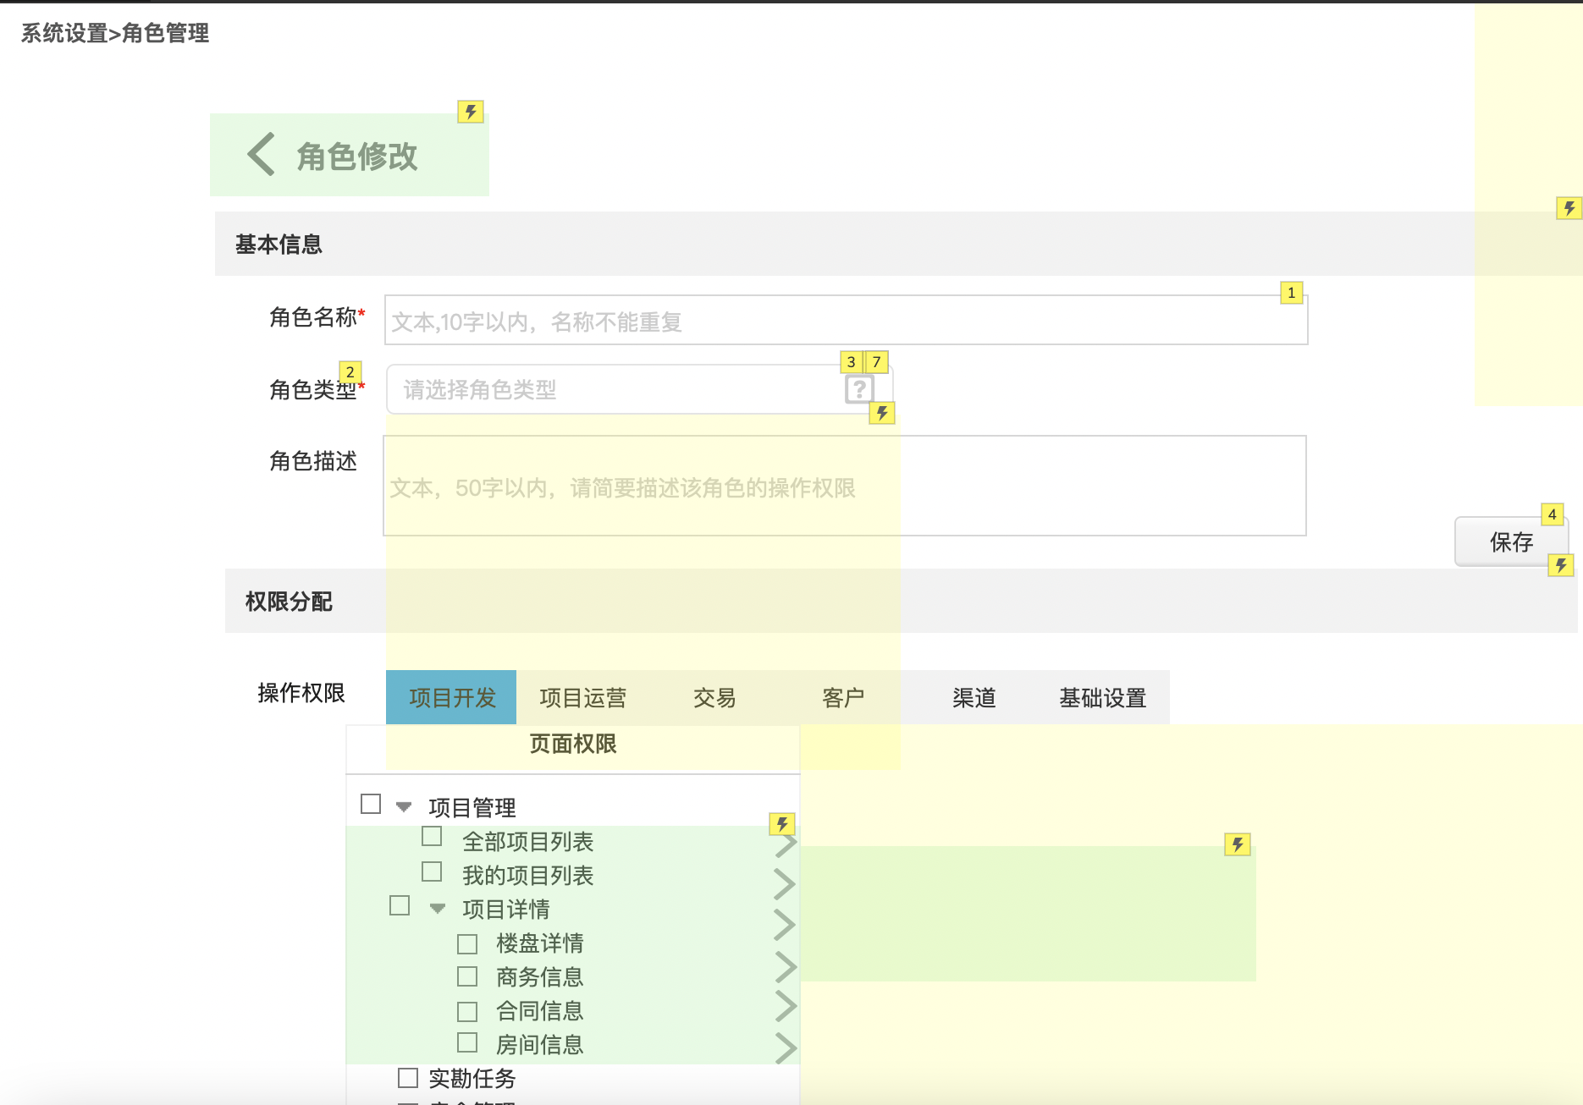
Task: Click the 系统设置>角色管理 breadcrumb
Action: click(x=115, y=33)
